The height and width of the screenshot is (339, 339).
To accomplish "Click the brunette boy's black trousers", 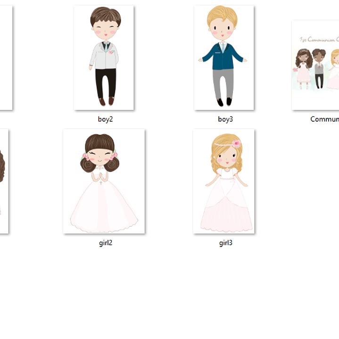I will 106,83.
